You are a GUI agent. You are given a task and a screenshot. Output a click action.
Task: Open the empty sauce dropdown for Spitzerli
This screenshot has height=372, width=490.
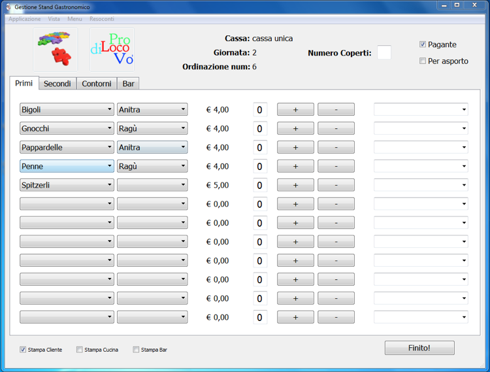point(152,185)
